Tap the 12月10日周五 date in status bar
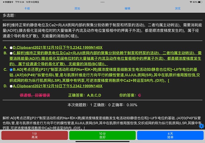Viewport: 205px width, 143px height. pyautogui.click(x=32, y=2)
